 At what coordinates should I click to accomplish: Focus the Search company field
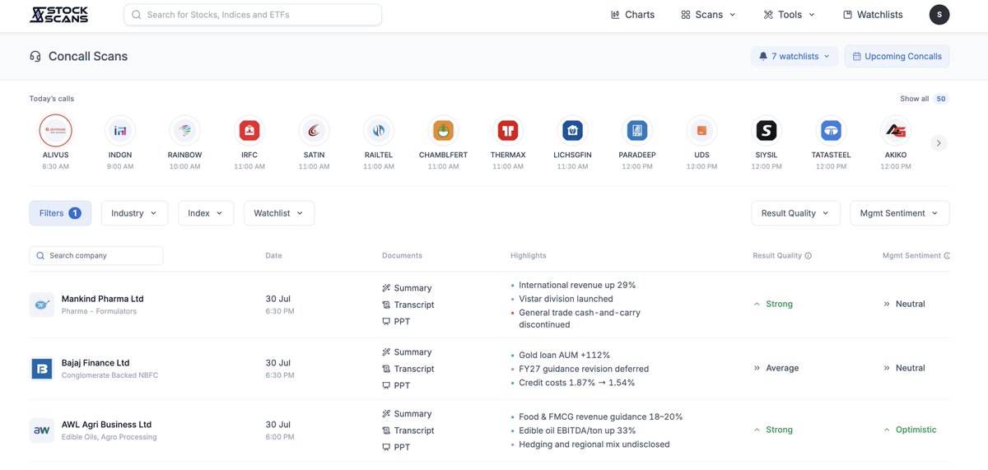coord(96,256)
